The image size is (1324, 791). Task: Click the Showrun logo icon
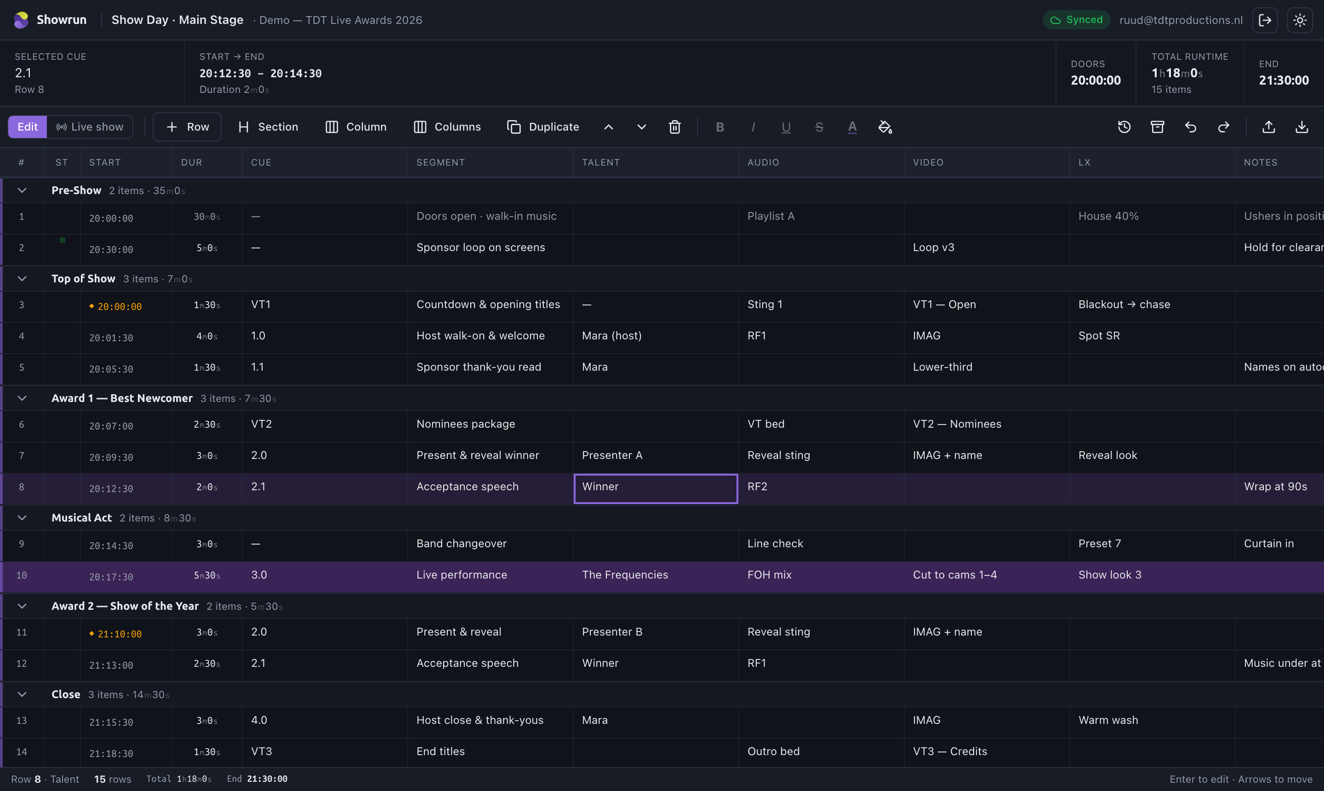(21, 20)
